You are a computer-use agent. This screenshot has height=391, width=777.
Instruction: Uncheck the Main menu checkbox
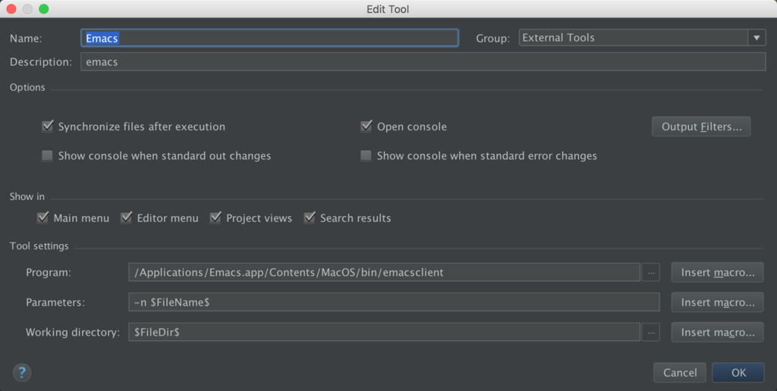pyautogui.click(x=43, y=218)
